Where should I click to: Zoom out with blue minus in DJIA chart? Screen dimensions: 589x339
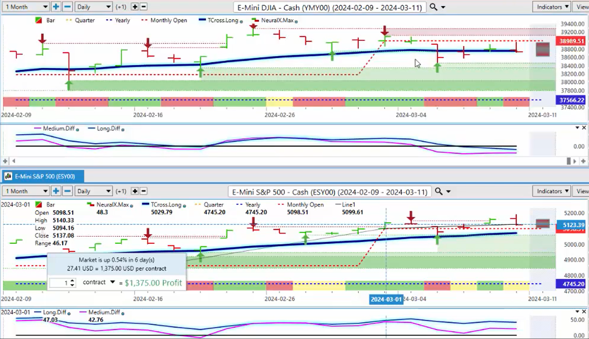coord(67,7)
